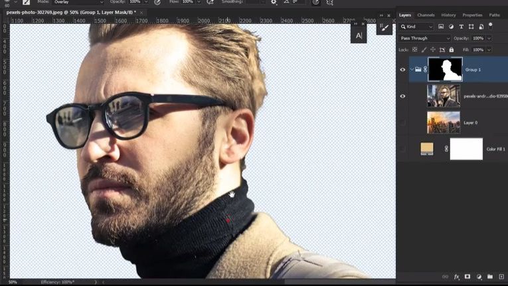Open the brush Mode Overlay dropdown
Viewport: 508px width, 286px height.
click(x=78, y=2)
